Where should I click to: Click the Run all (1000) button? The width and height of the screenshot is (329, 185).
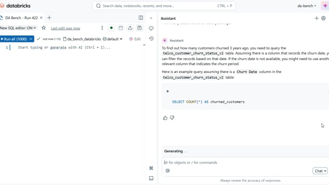[14, 39]
